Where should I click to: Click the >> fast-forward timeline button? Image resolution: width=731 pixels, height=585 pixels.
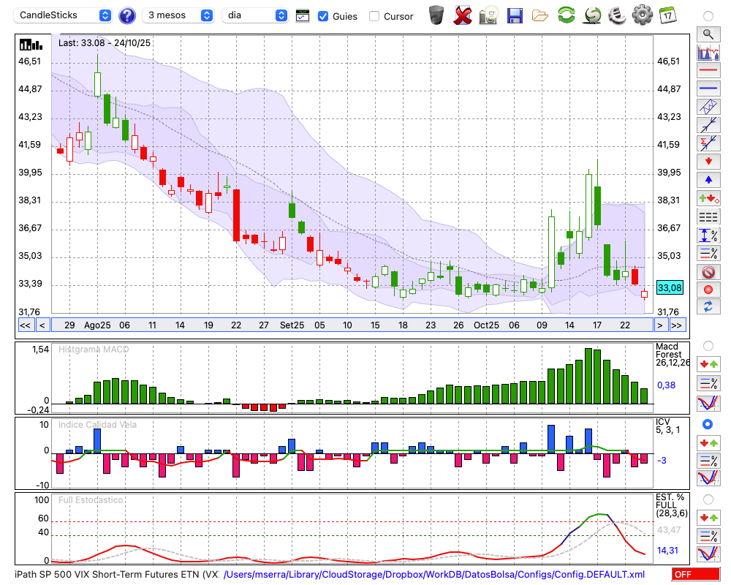[x=678, y=325]
